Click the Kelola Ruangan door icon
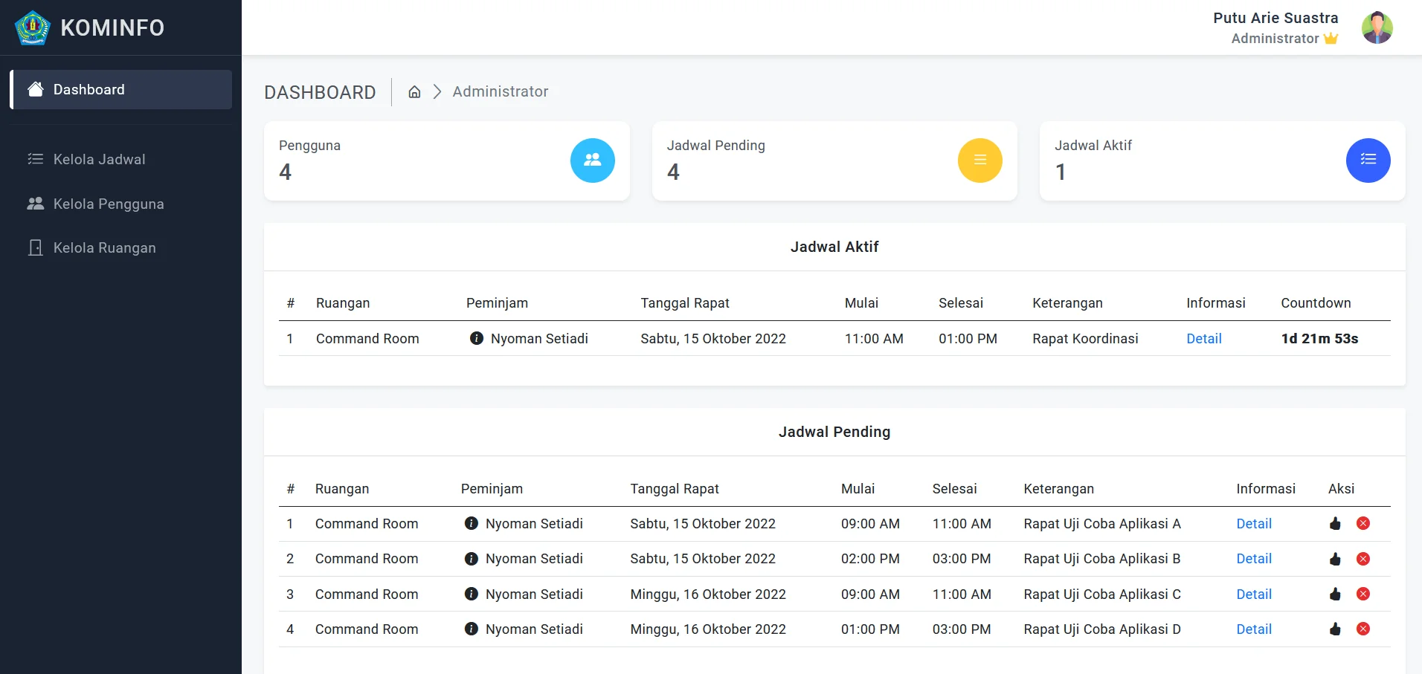1422x674 pixels. (34, 247)
